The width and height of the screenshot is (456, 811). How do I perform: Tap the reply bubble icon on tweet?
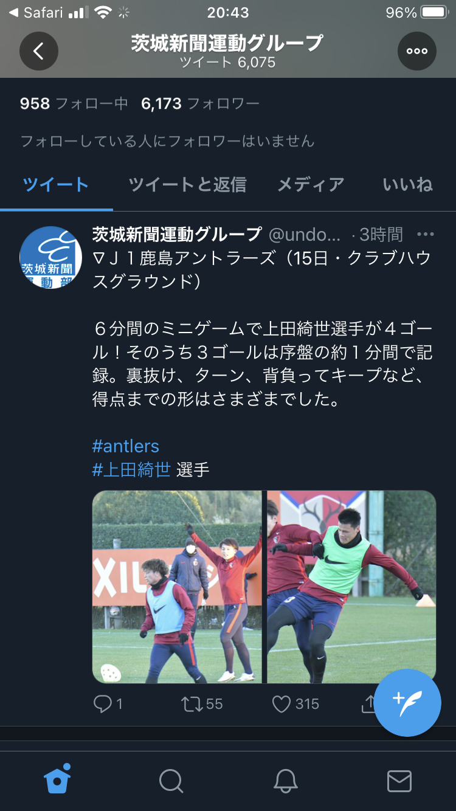[x=102, y=704]
